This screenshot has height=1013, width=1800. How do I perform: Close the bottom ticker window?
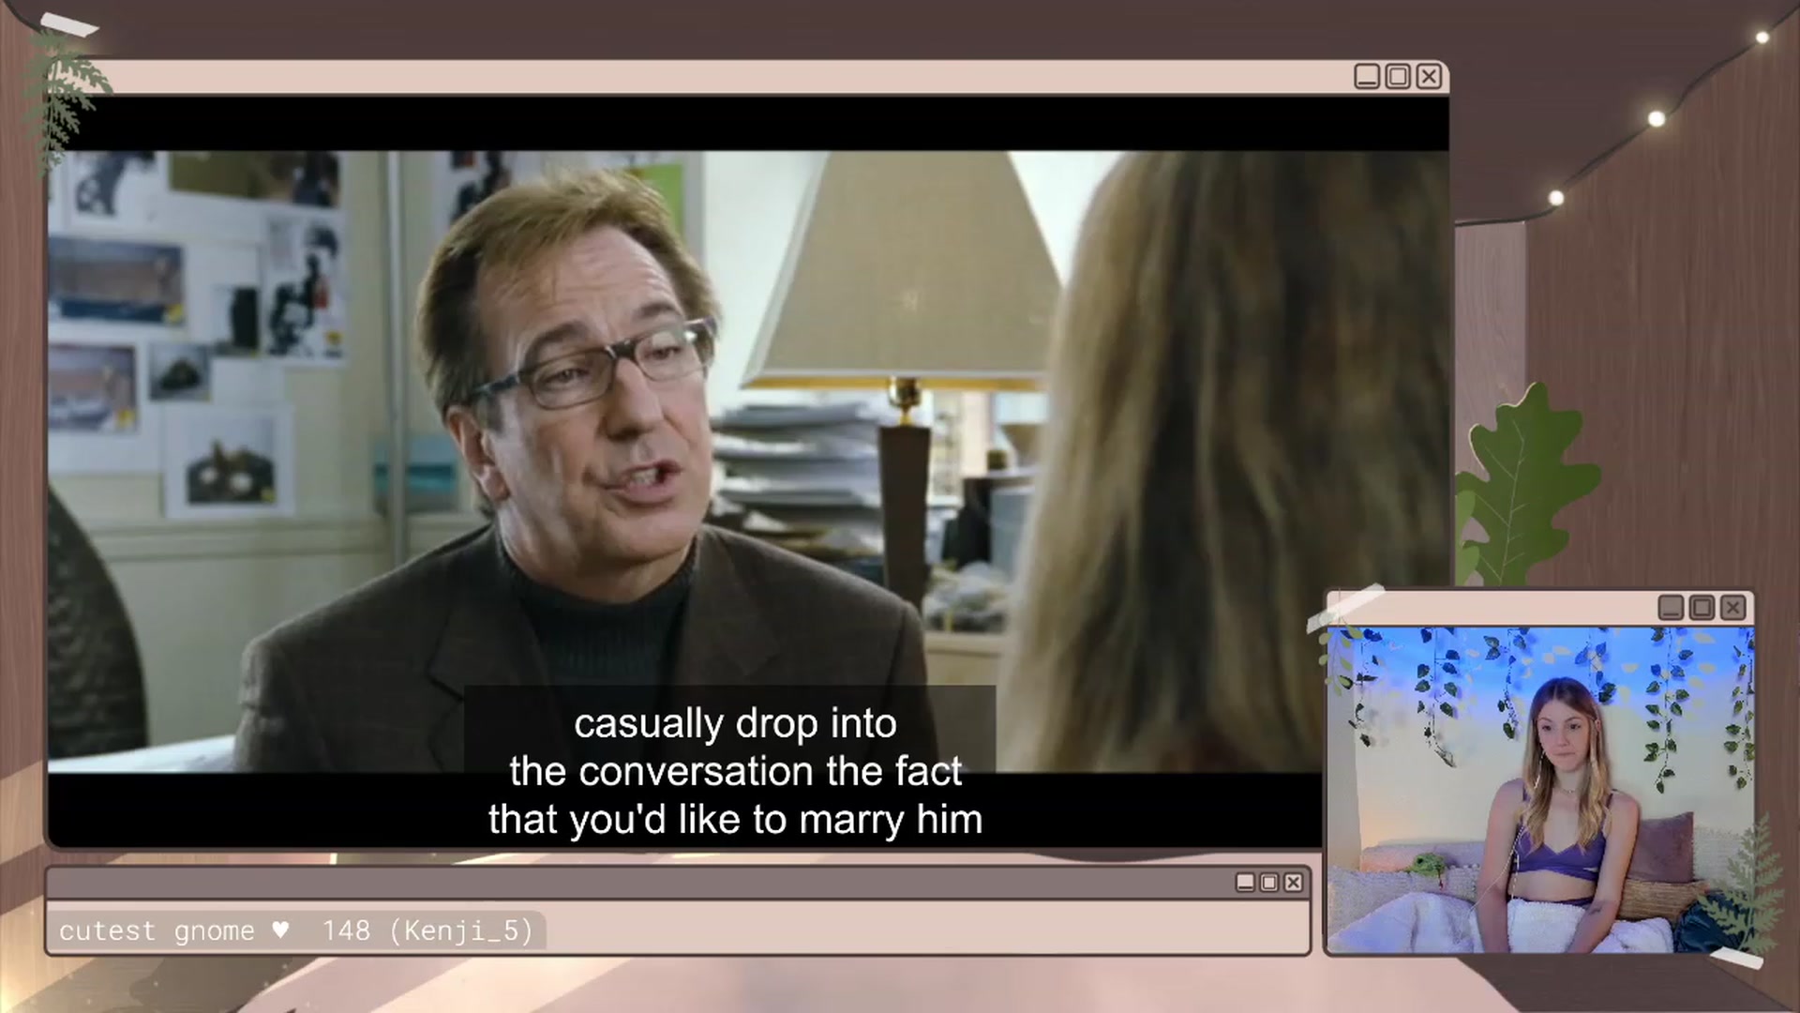1294,883
